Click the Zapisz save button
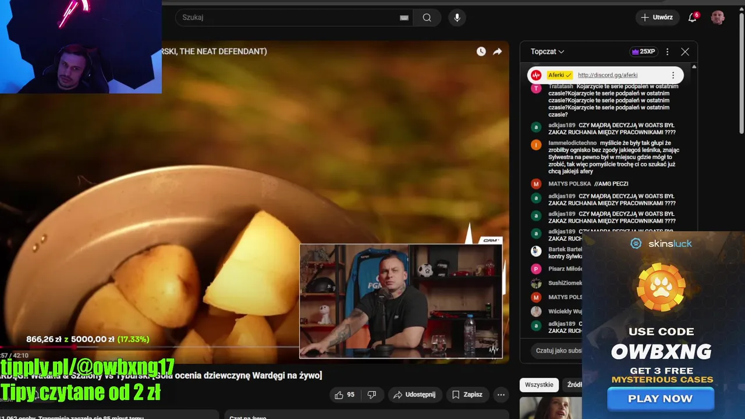The width and height of the screenshot is (745, 419). 467,395
